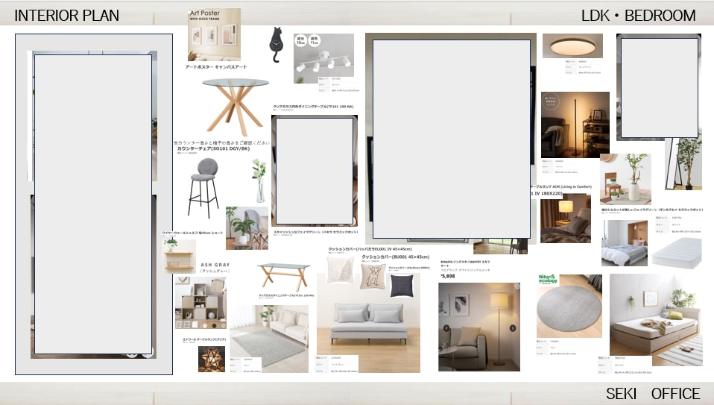Open the light gray sofa photo
Viewport: 714px width, 405px height.
coord(368,323)
